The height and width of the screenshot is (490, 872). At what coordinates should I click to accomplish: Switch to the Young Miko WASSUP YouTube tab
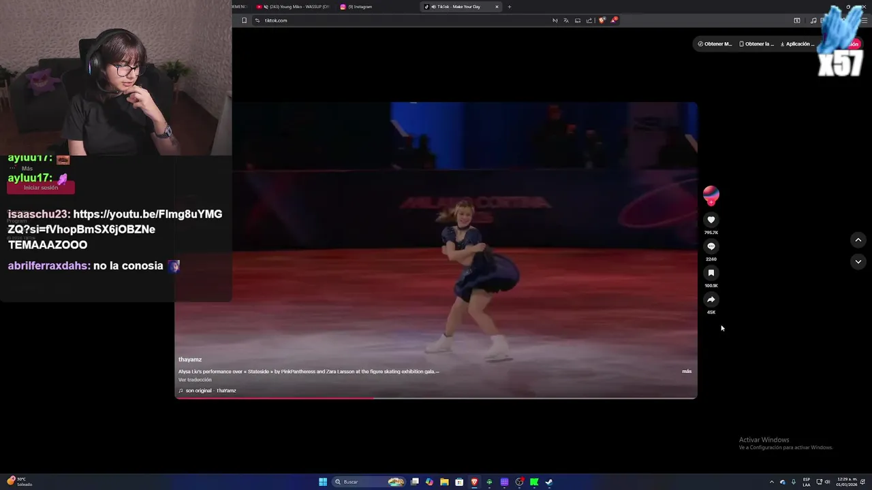[x=293, y=7]
